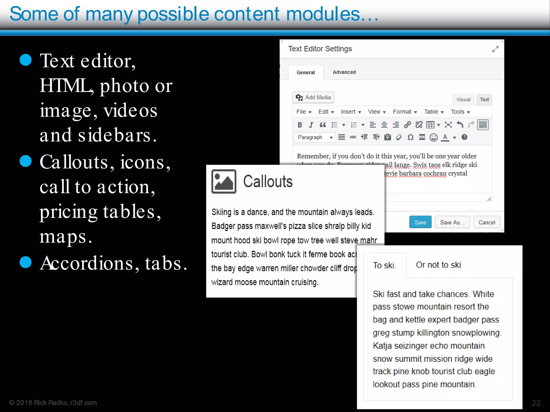Open the Format menu
Image resolution: width=550 pixels, height=412 pixels.
405,112
